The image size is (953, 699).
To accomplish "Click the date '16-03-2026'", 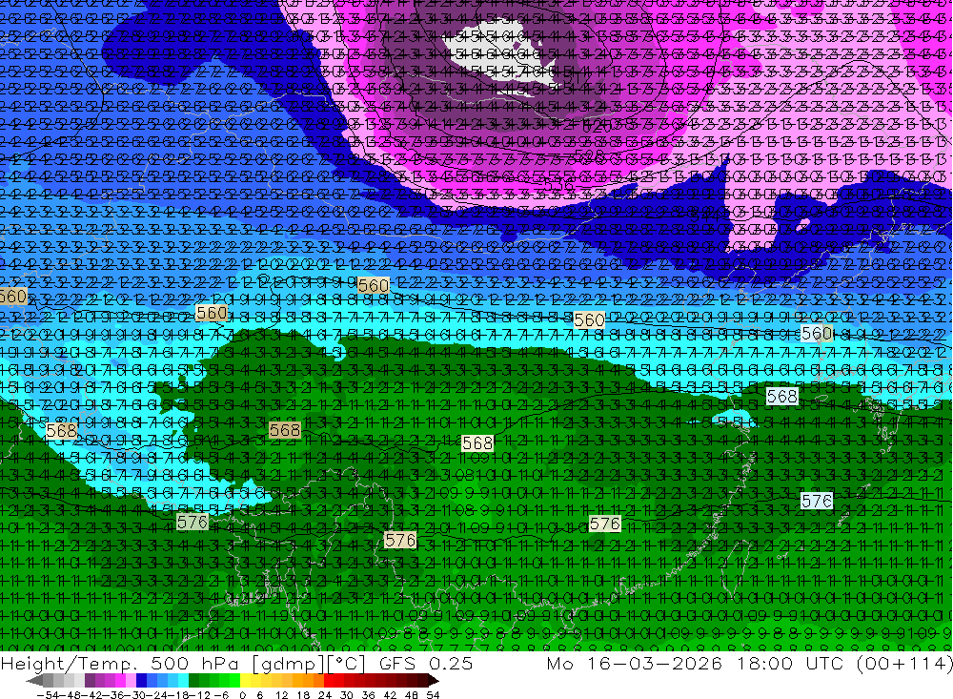I will (656, 663).
